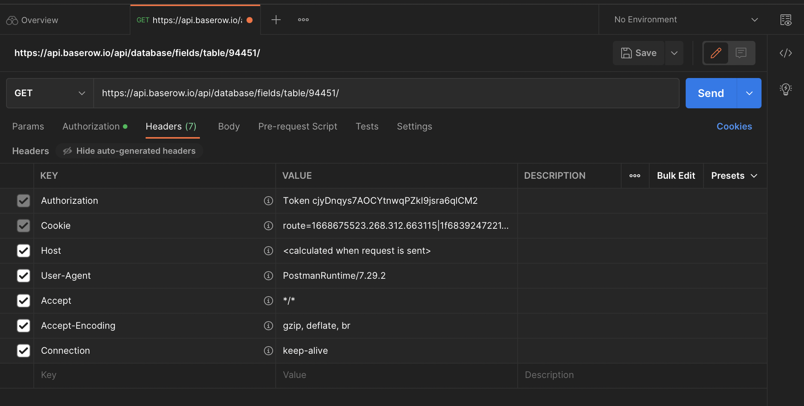Open three-dot tab options menu
Screen dimensions: 804x406
pyautogui.click(x=303, y=20)
